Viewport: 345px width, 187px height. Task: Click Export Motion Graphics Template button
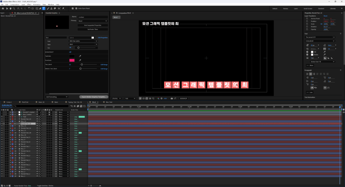click(94, 97)
